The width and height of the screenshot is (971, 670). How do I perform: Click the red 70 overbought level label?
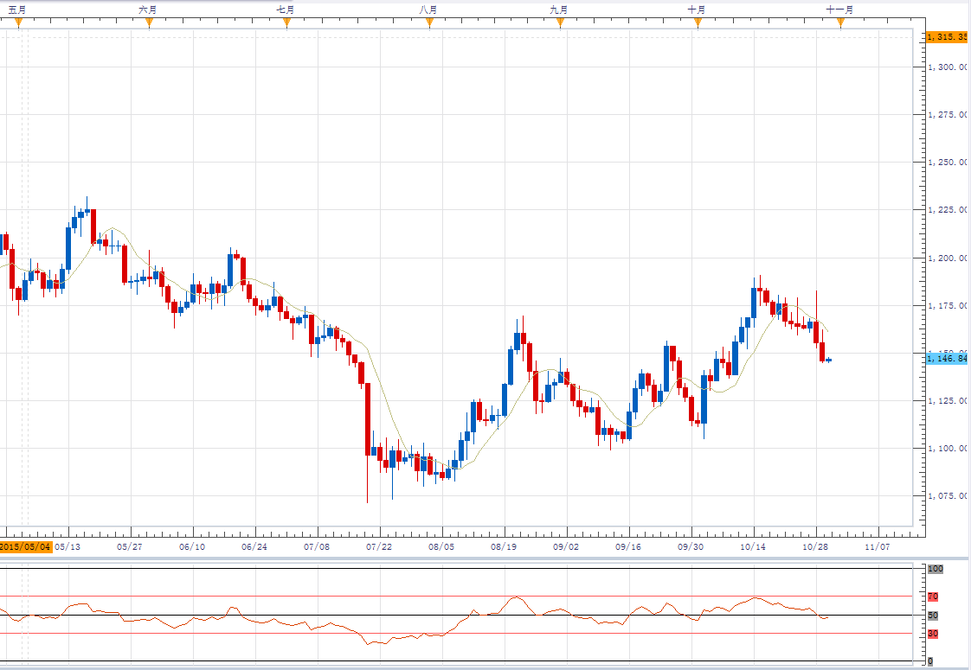coord(933,597)
